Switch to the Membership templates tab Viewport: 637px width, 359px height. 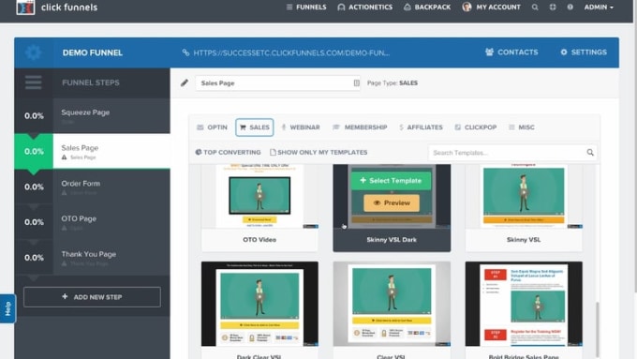pos(360,127)
